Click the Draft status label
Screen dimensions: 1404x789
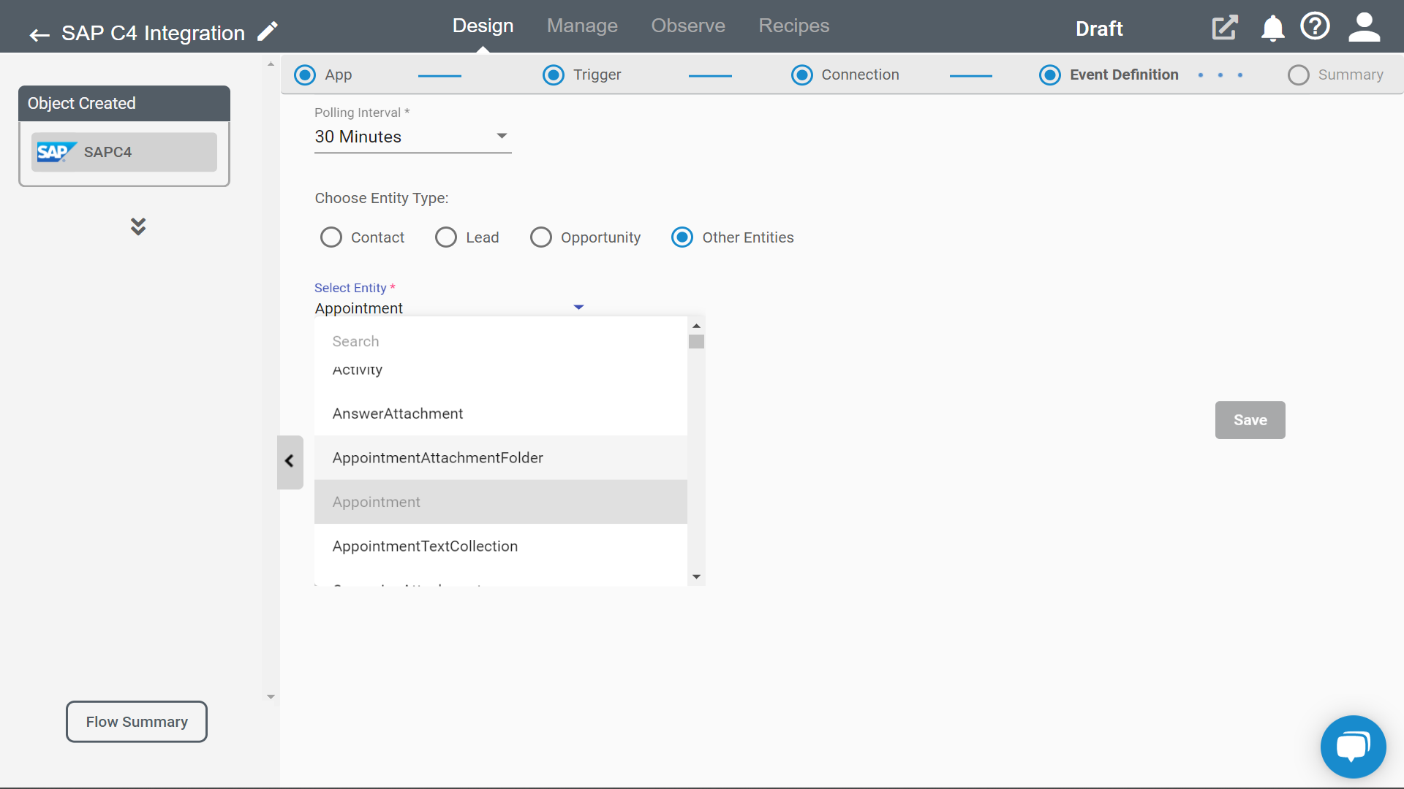pyautogui.click(x=1098, y=28)
